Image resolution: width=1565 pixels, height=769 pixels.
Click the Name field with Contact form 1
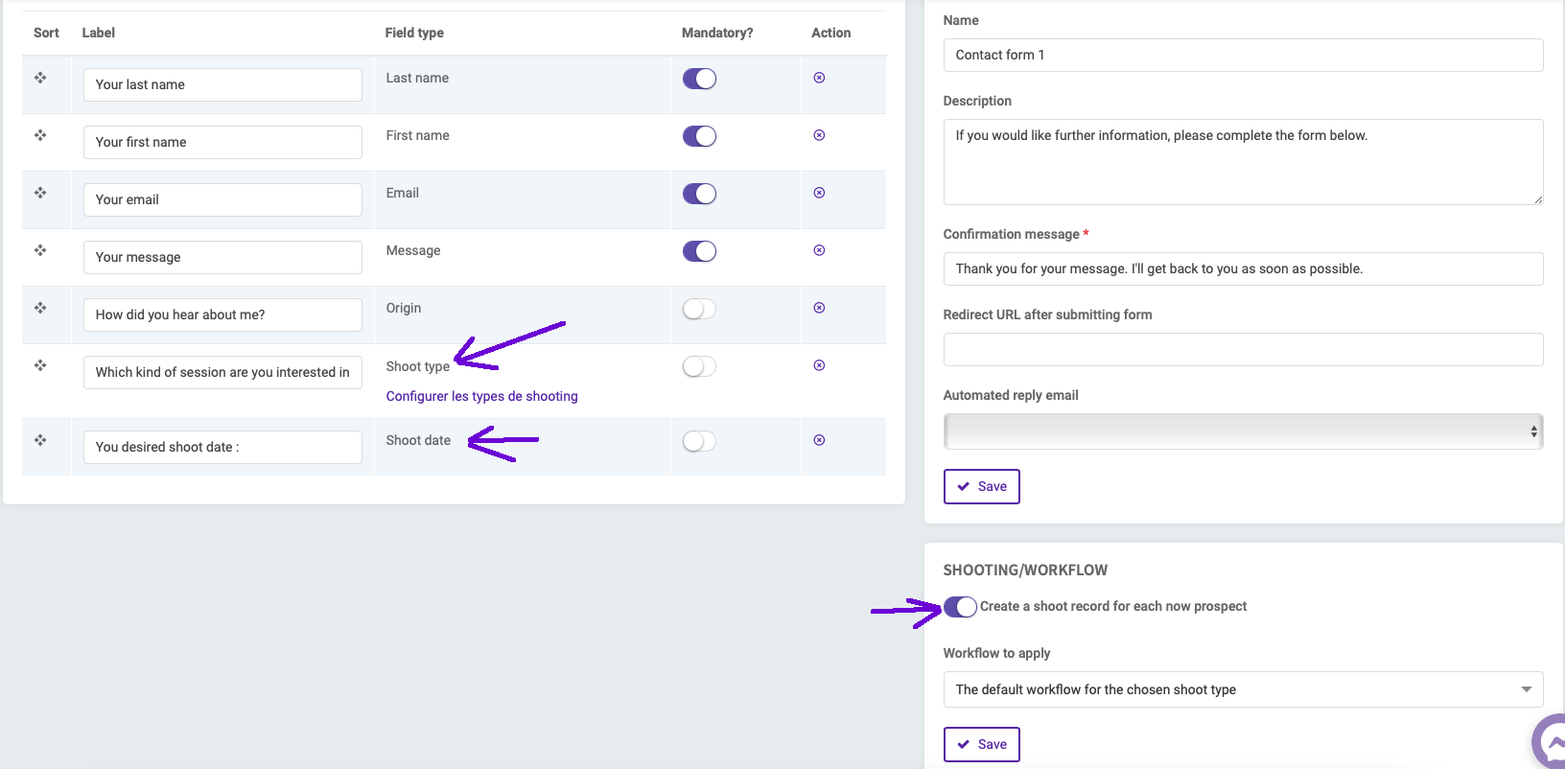coord(1243,55)
